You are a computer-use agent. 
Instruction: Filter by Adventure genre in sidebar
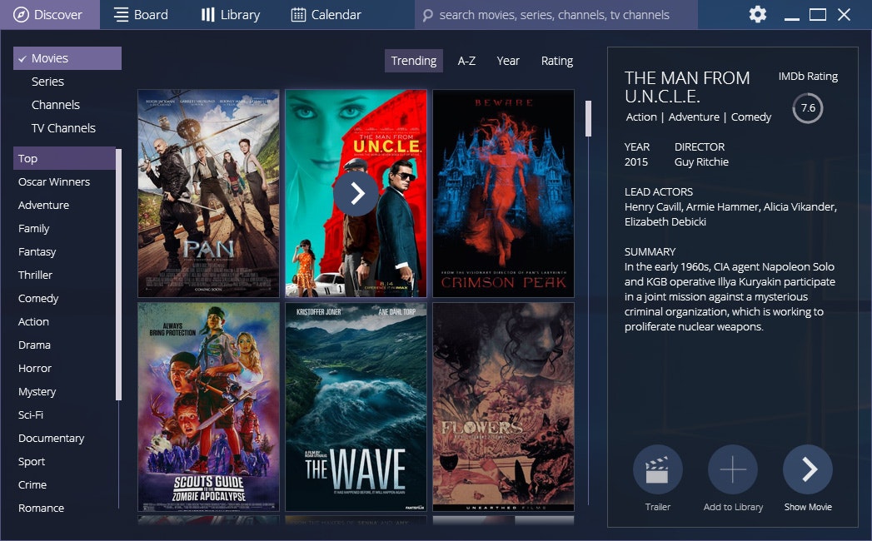coord(43,206)
